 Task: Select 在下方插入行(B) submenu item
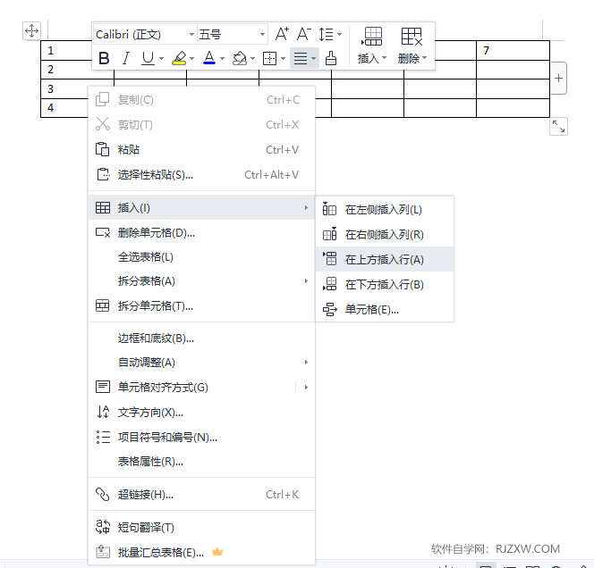click(385, 284)
